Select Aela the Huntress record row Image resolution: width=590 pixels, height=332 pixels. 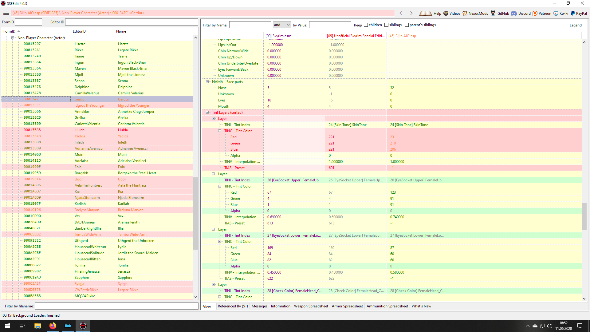click(97, 185)
